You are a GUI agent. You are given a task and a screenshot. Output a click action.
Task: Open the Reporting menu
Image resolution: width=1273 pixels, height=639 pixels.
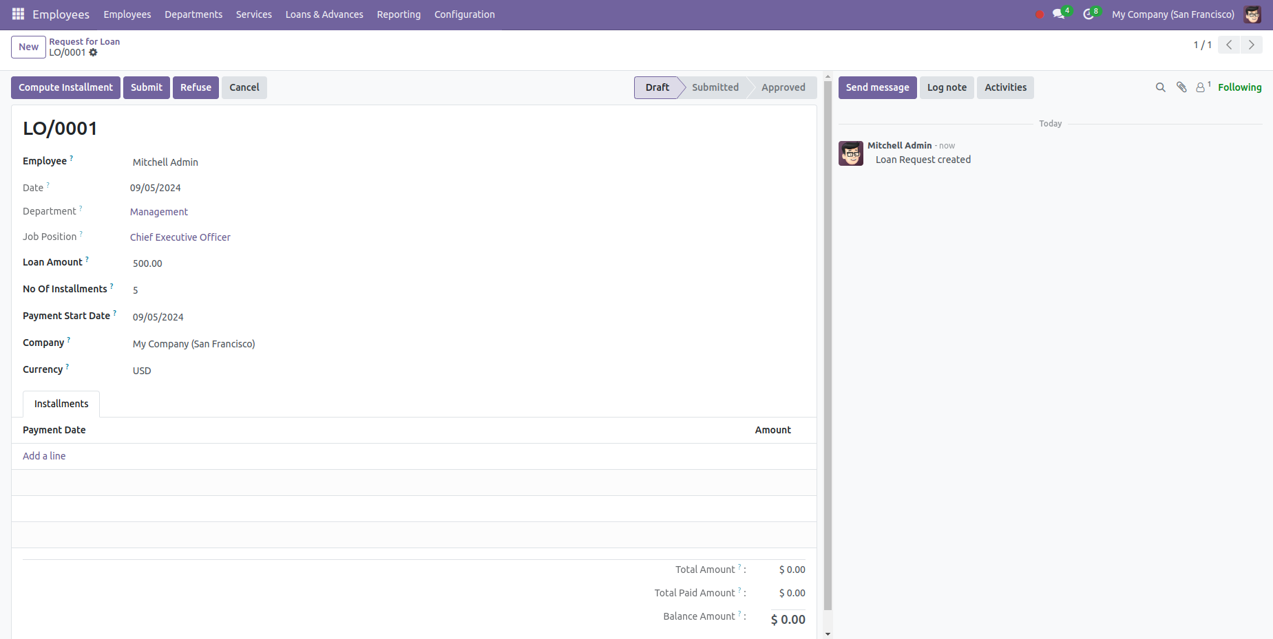click(399, 14)
